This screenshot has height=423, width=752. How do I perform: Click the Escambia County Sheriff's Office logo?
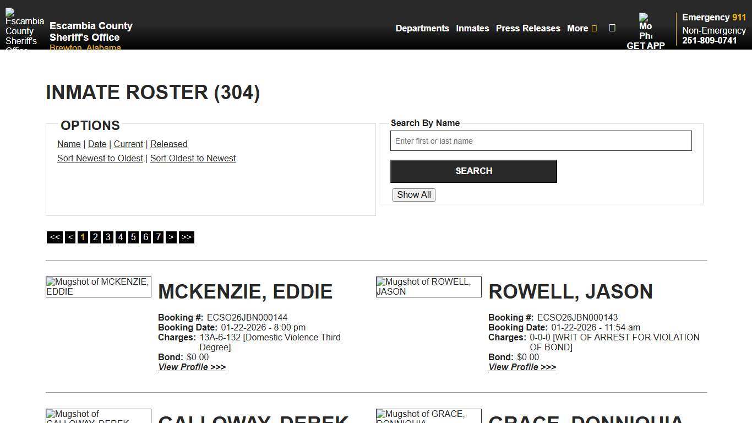pos(24,27)
